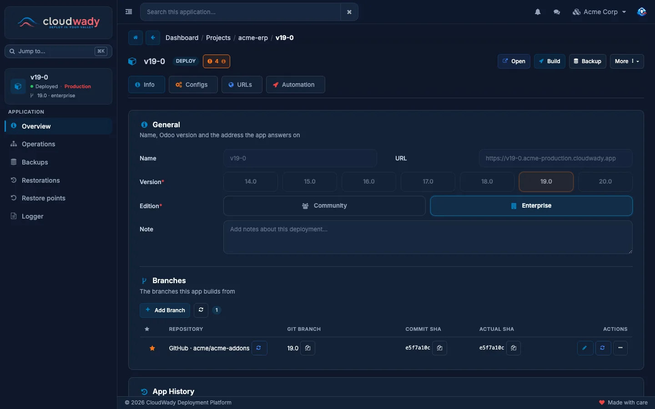The height and width of the screenshot is (409, 655).
Task: Open the notifications bell
Action: coord(538,12)
